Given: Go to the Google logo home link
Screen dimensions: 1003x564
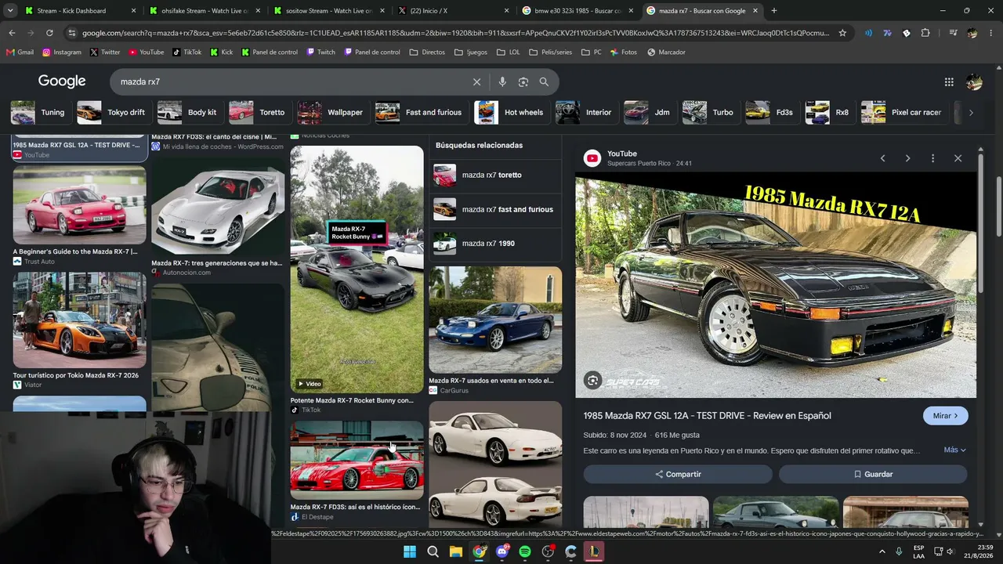Looking at the screenshot, I should pos(62,81).
